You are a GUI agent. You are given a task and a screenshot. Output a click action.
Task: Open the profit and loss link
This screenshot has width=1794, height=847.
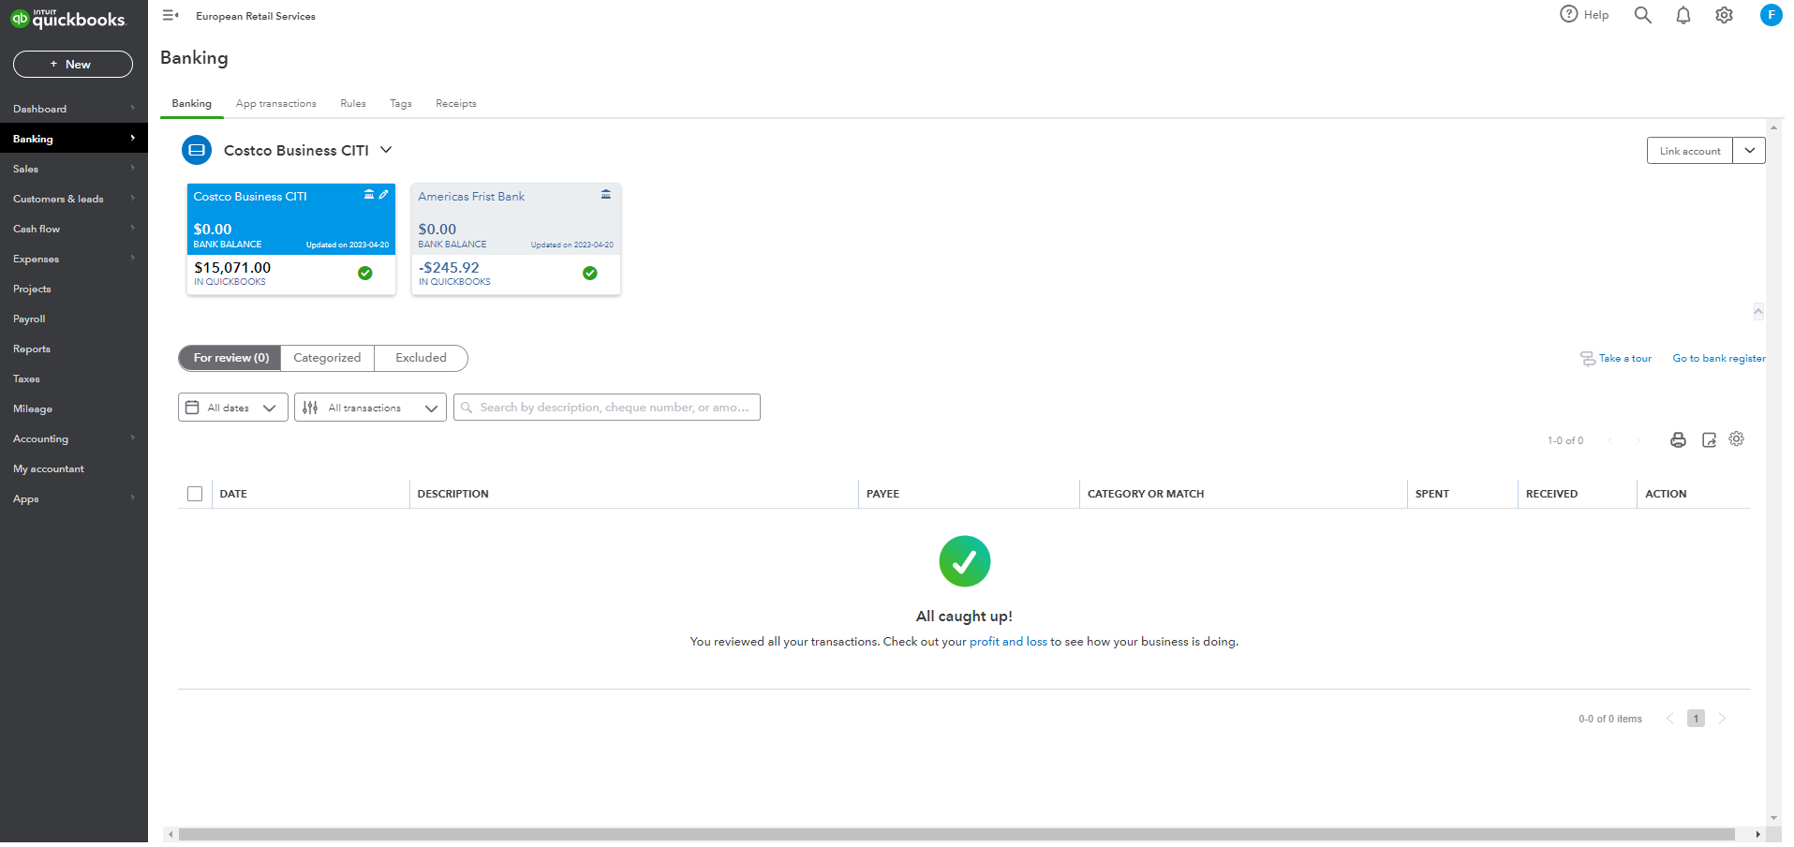coord(1008,642)
